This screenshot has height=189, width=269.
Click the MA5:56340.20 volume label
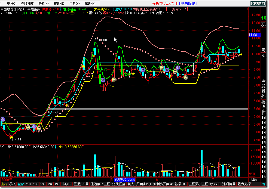tap(44, 147)
